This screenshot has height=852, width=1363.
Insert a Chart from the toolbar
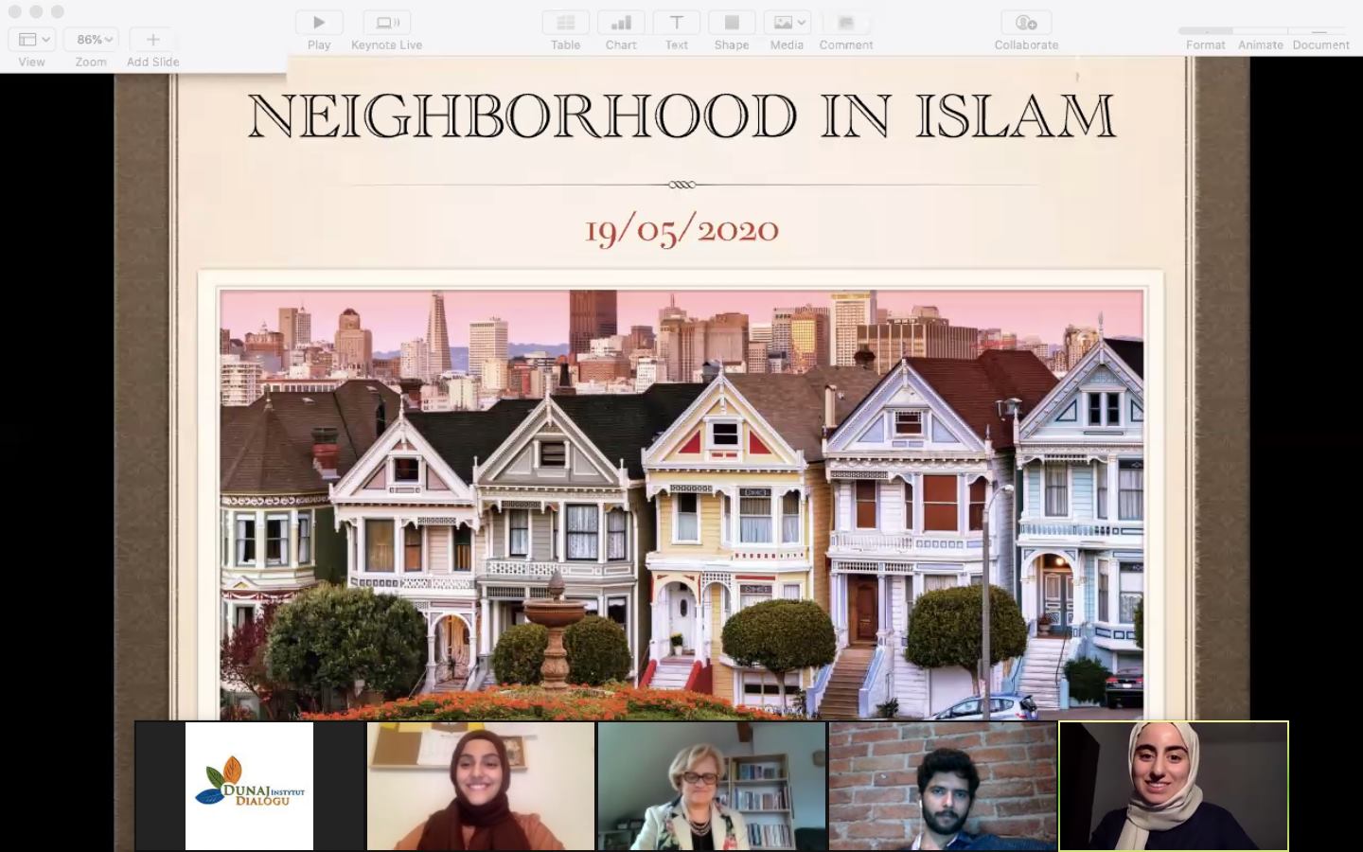coord(621,23)
